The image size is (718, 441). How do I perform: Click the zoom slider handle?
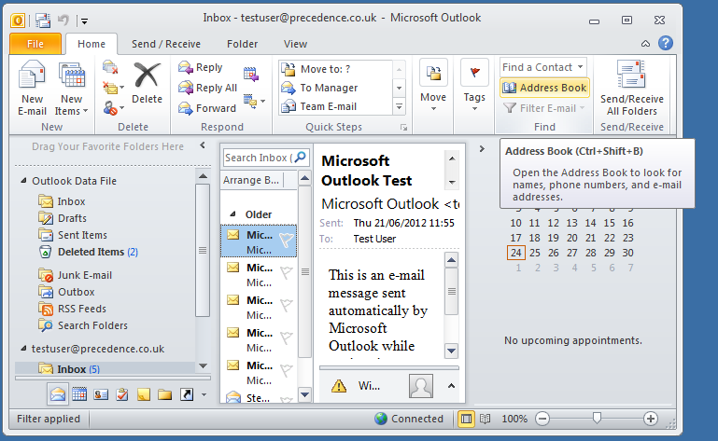point(597,418)
